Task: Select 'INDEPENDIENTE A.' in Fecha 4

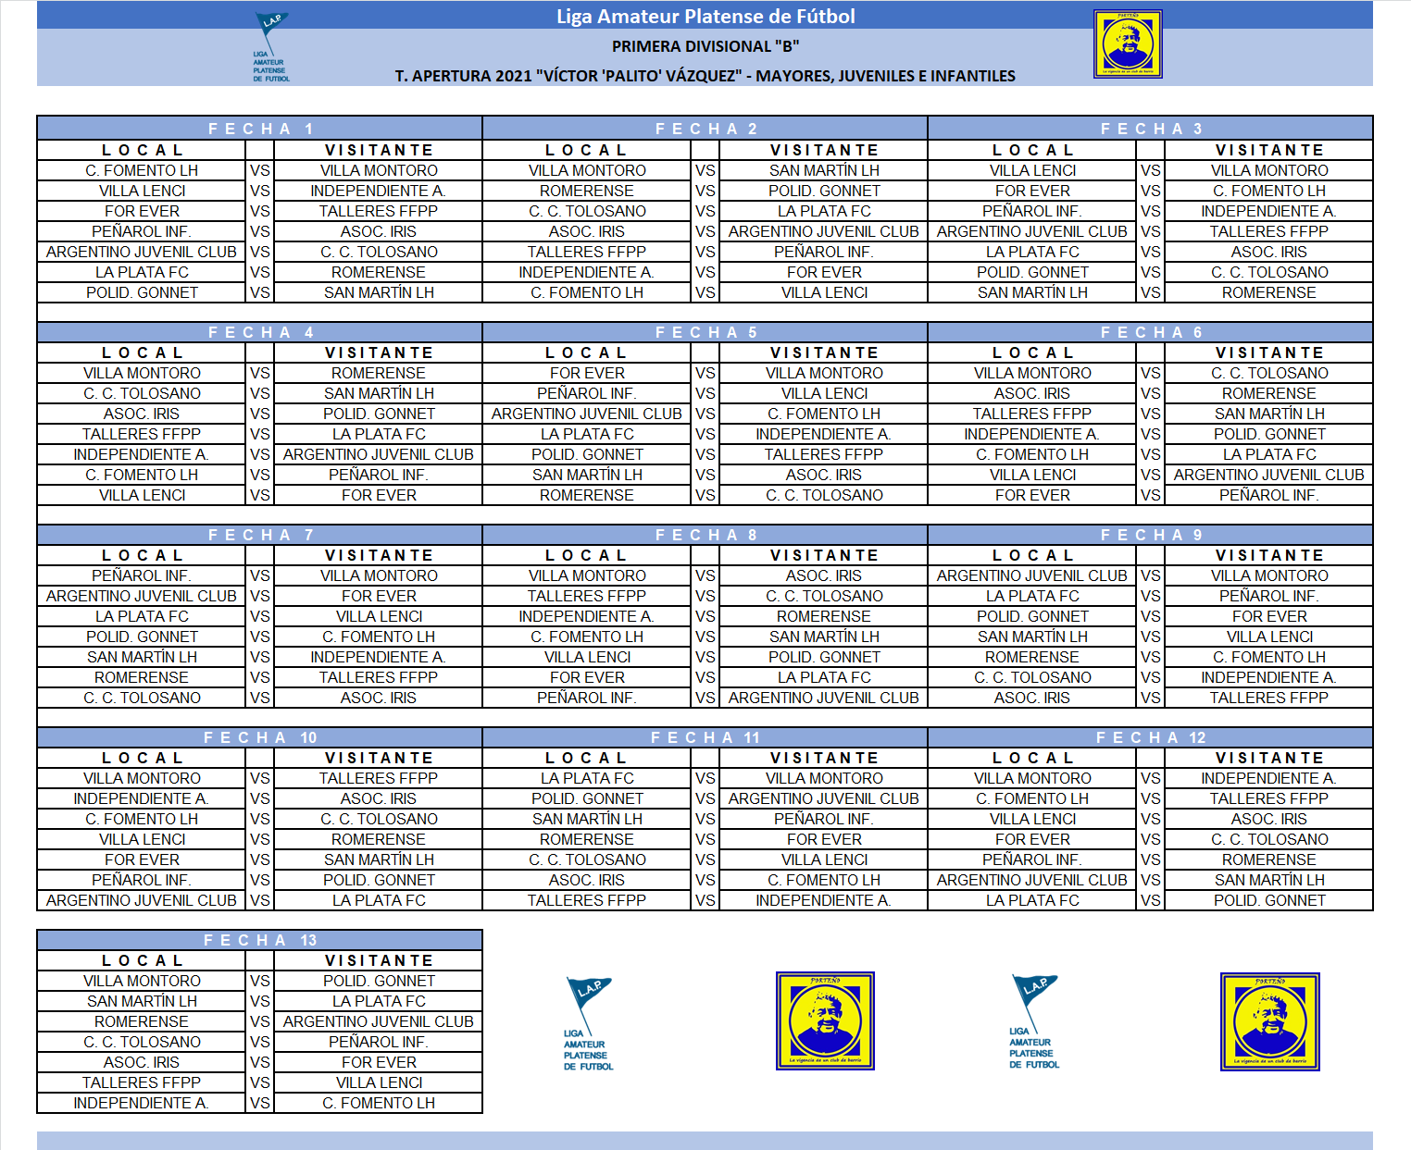Action: click(x=142, y=454)
